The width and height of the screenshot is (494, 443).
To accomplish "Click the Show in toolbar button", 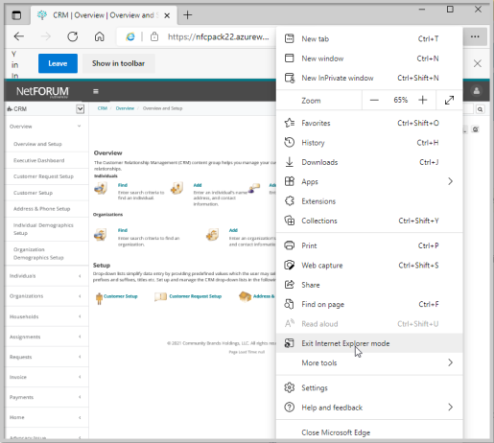I will (119, 63).
